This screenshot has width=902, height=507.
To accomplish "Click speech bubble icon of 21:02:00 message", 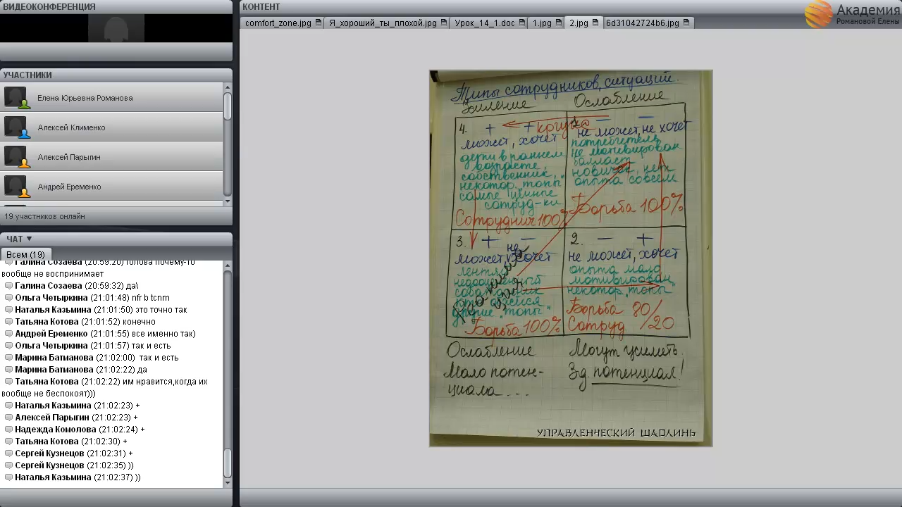I will click(9, 358).
